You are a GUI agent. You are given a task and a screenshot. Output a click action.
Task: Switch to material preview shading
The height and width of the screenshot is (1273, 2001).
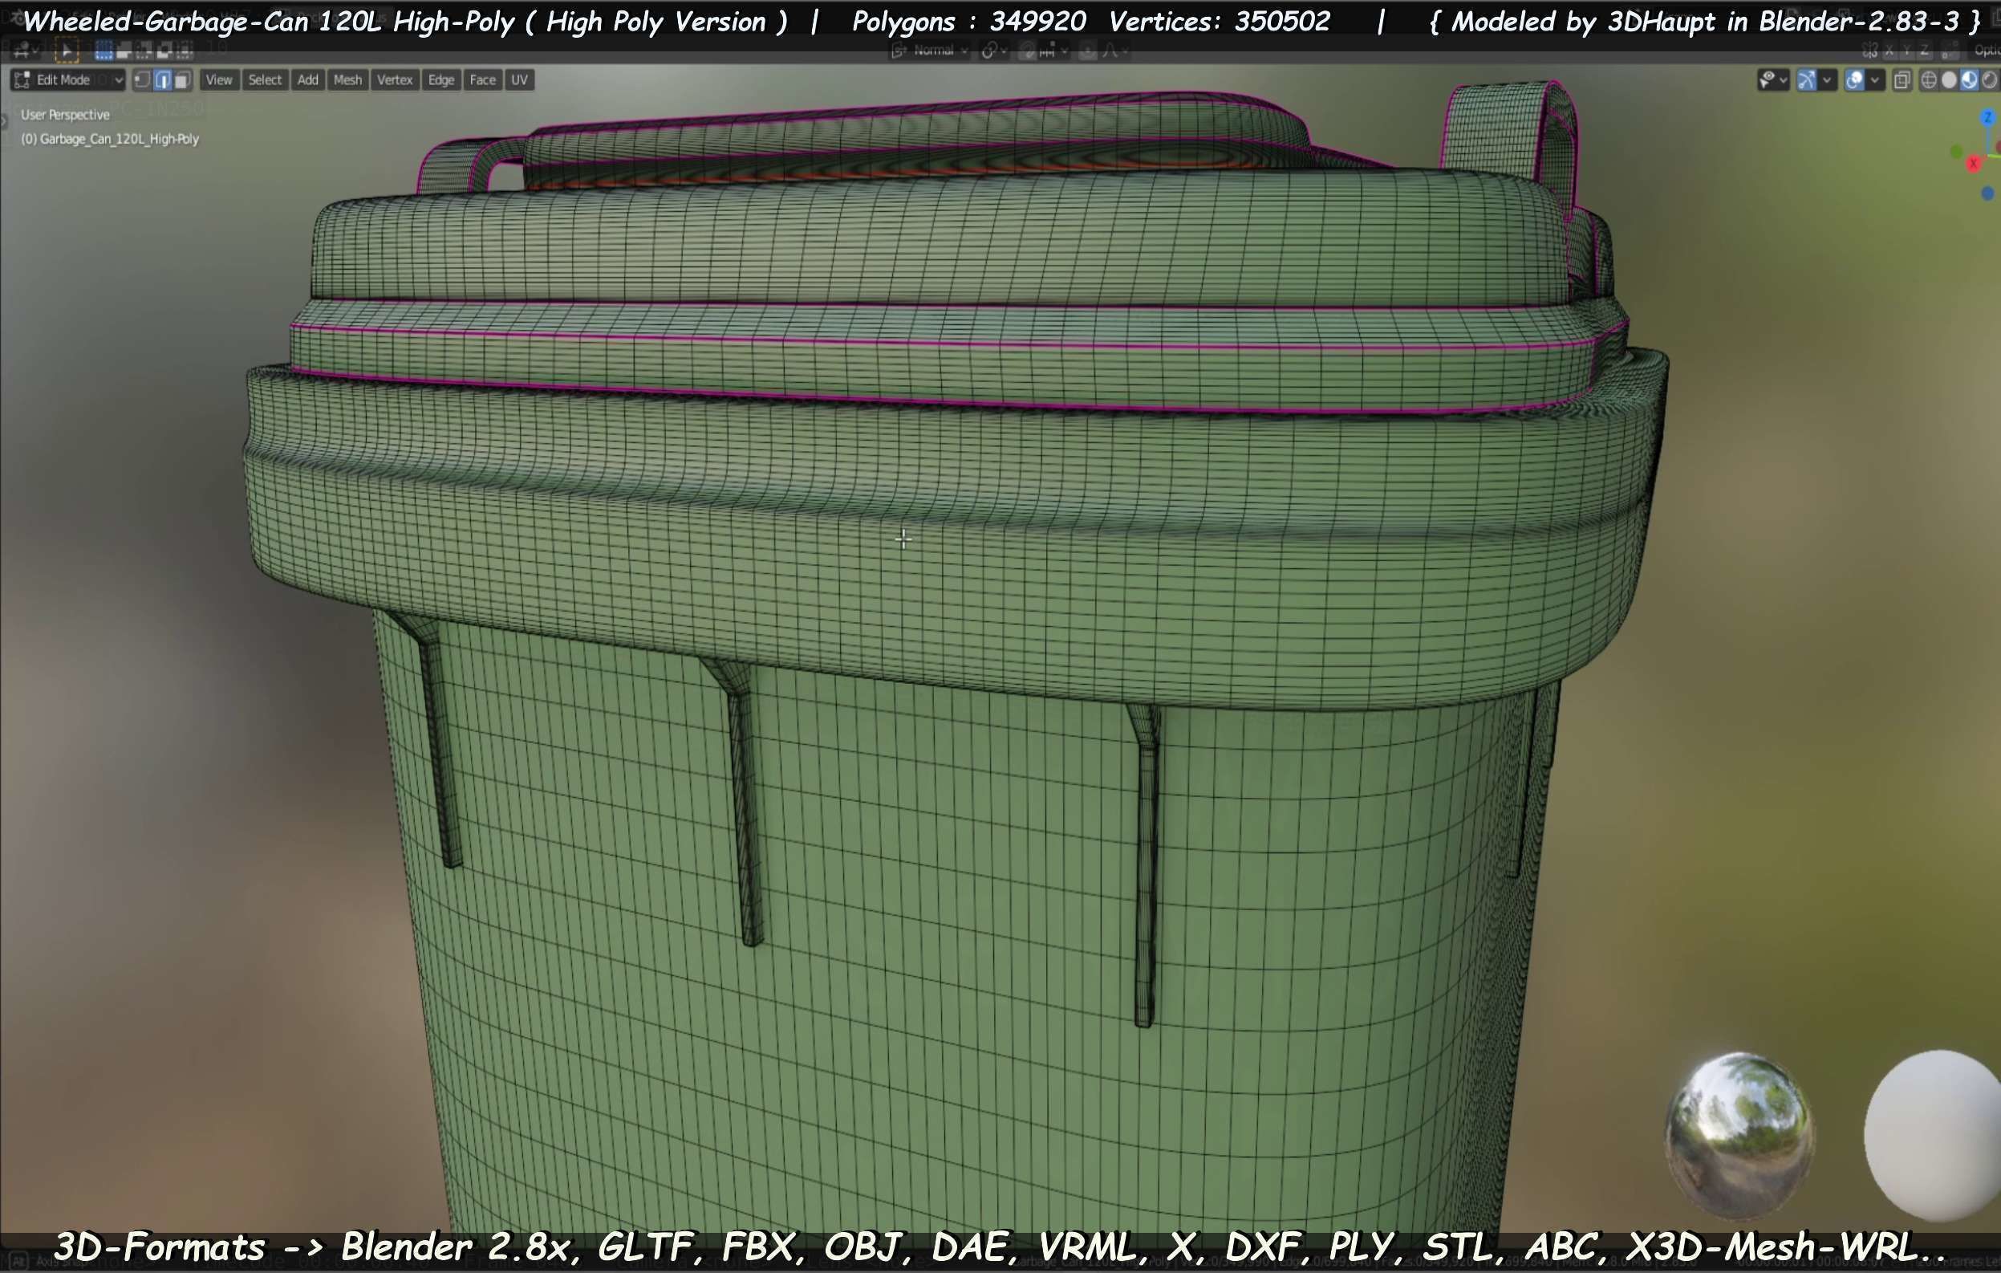pos(1969,79)
